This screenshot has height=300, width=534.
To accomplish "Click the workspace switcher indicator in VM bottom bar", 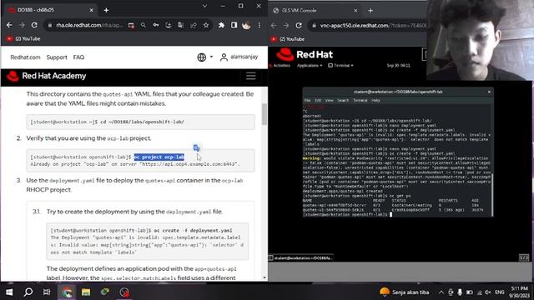I will 524,257.
